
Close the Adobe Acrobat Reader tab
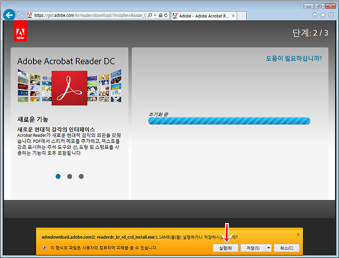[233, 16]
